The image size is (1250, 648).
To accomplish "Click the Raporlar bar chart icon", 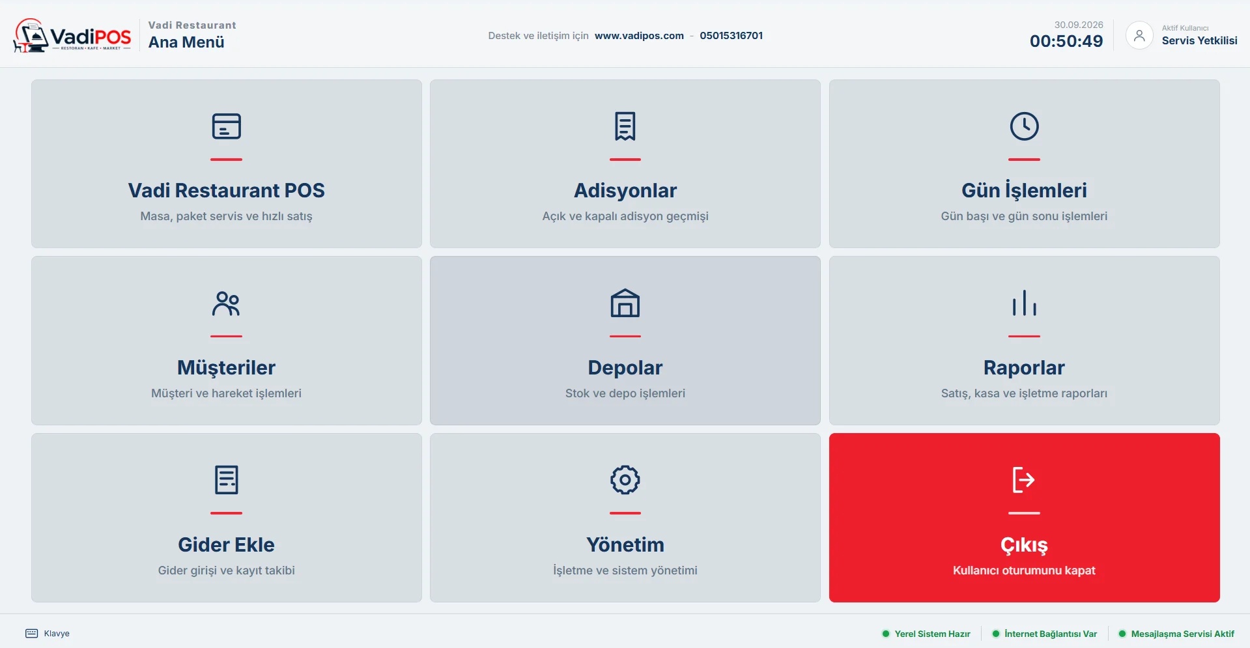I will (x=1024, y=303).
